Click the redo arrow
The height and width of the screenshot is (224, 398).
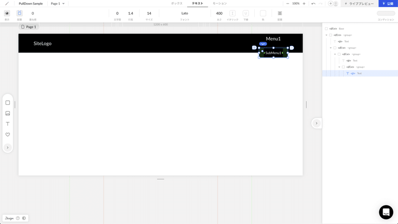pyautogui.click(x=320, y=3)
